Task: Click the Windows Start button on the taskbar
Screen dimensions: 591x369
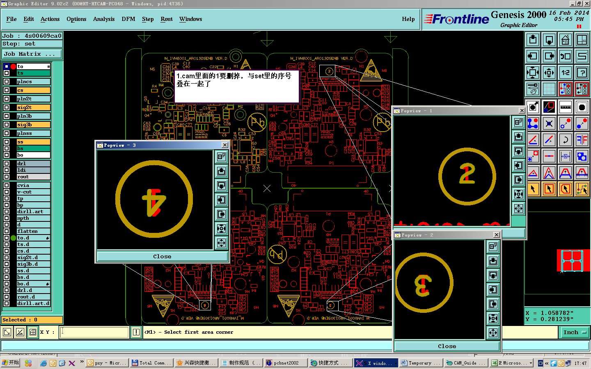Action: point(11,363)
